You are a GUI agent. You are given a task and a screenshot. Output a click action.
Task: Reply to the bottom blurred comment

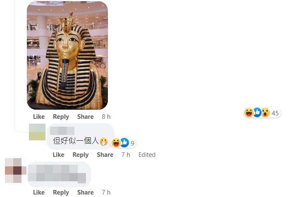tap(61, 192)
